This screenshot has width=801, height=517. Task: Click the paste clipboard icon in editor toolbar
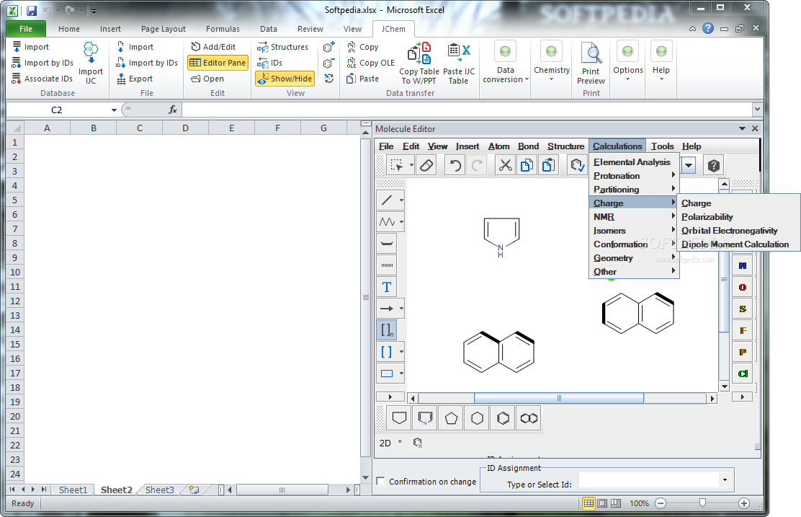point(548,165)
